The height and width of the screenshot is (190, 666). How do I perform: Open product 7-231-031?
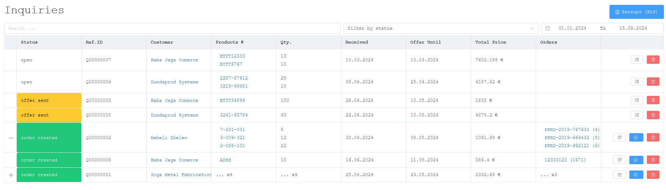[x=232, y=130]
